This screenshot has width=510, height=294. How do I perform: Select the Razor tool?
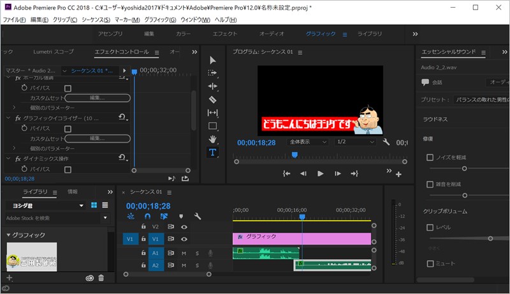click(x=213, y=100)
